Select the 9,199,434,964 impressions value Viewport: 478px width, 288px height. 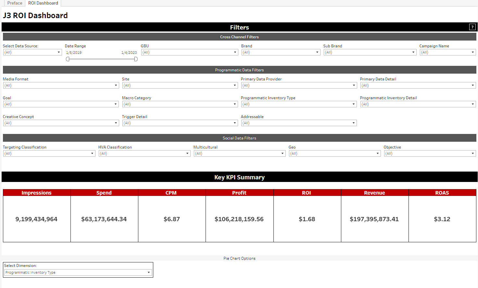click(36, 219)
